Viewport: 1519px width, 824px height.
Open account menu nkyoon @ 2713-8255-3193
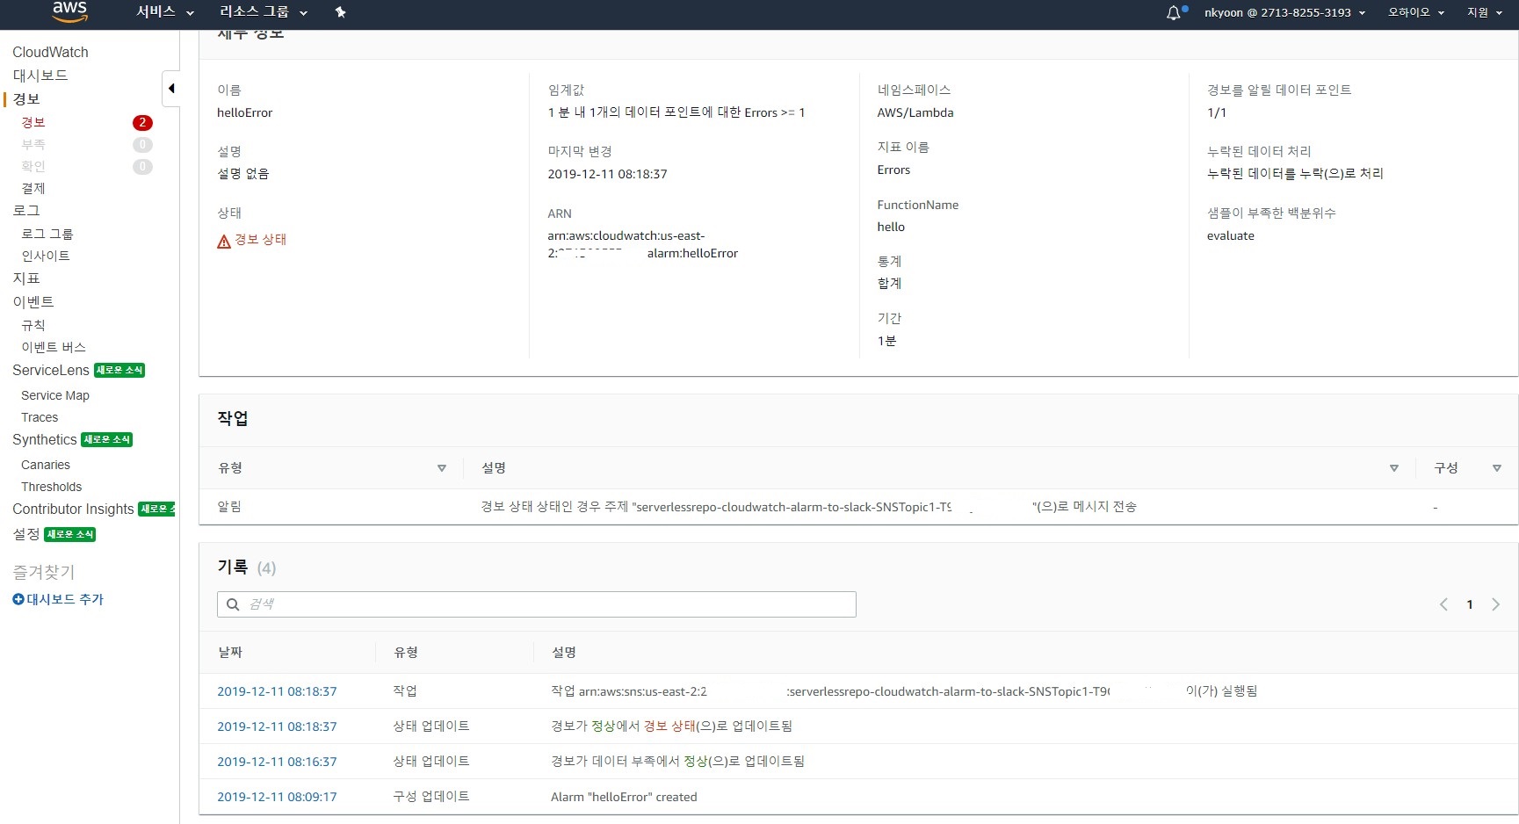click(x=1284, y=12)
